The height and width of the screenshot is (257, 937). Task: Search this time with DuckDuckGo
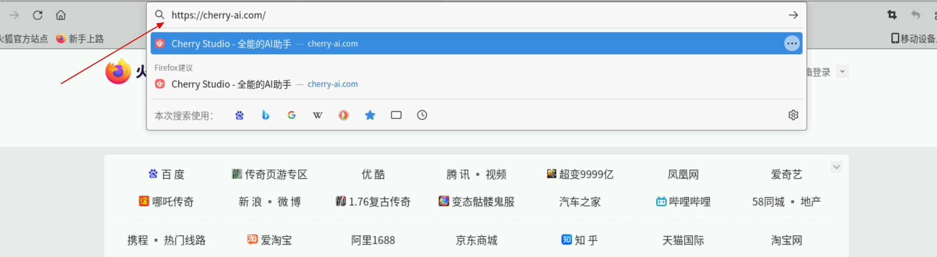click(343, 115)
